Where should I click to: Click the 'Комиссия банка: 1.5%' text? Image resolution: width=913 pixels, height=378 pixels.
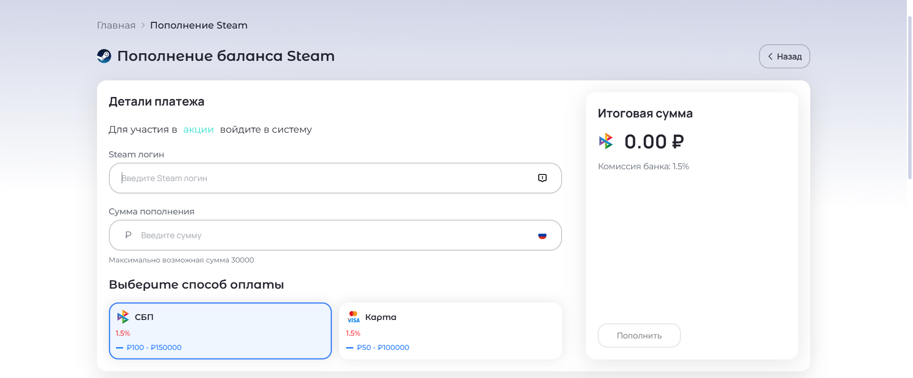[x=643, y=166]
